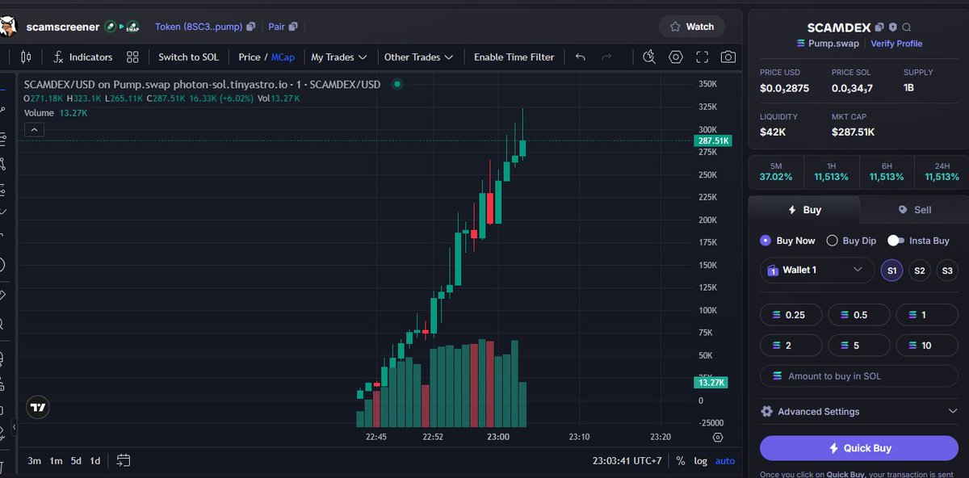Switch the chart to Price view
This screenshot has width=969, height=478.
[x=250, y=57]
